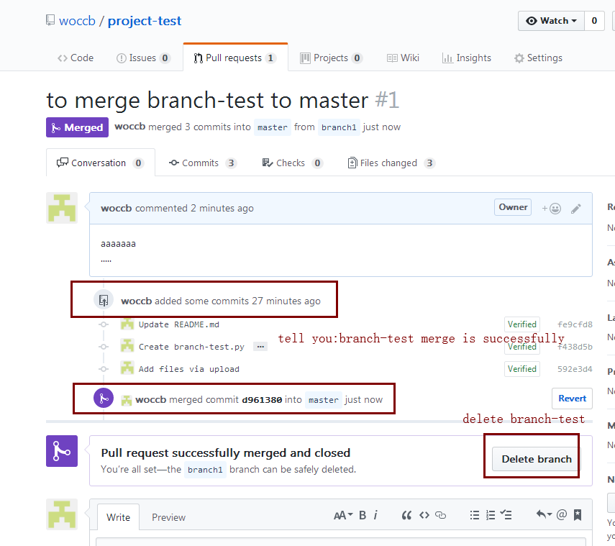Open the repository Settings tab
Viewport: 615px width, 546px height.
tap(538, 58)
